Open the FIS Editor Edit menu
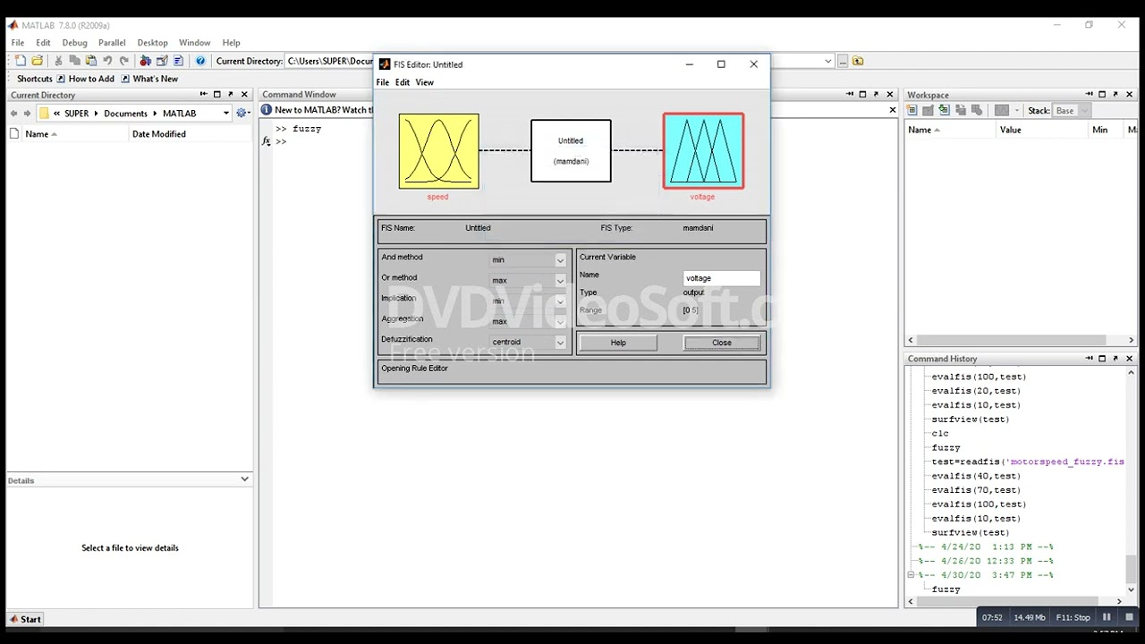The height and width of the screenshot is (644, 1145). tap(403, 82)
